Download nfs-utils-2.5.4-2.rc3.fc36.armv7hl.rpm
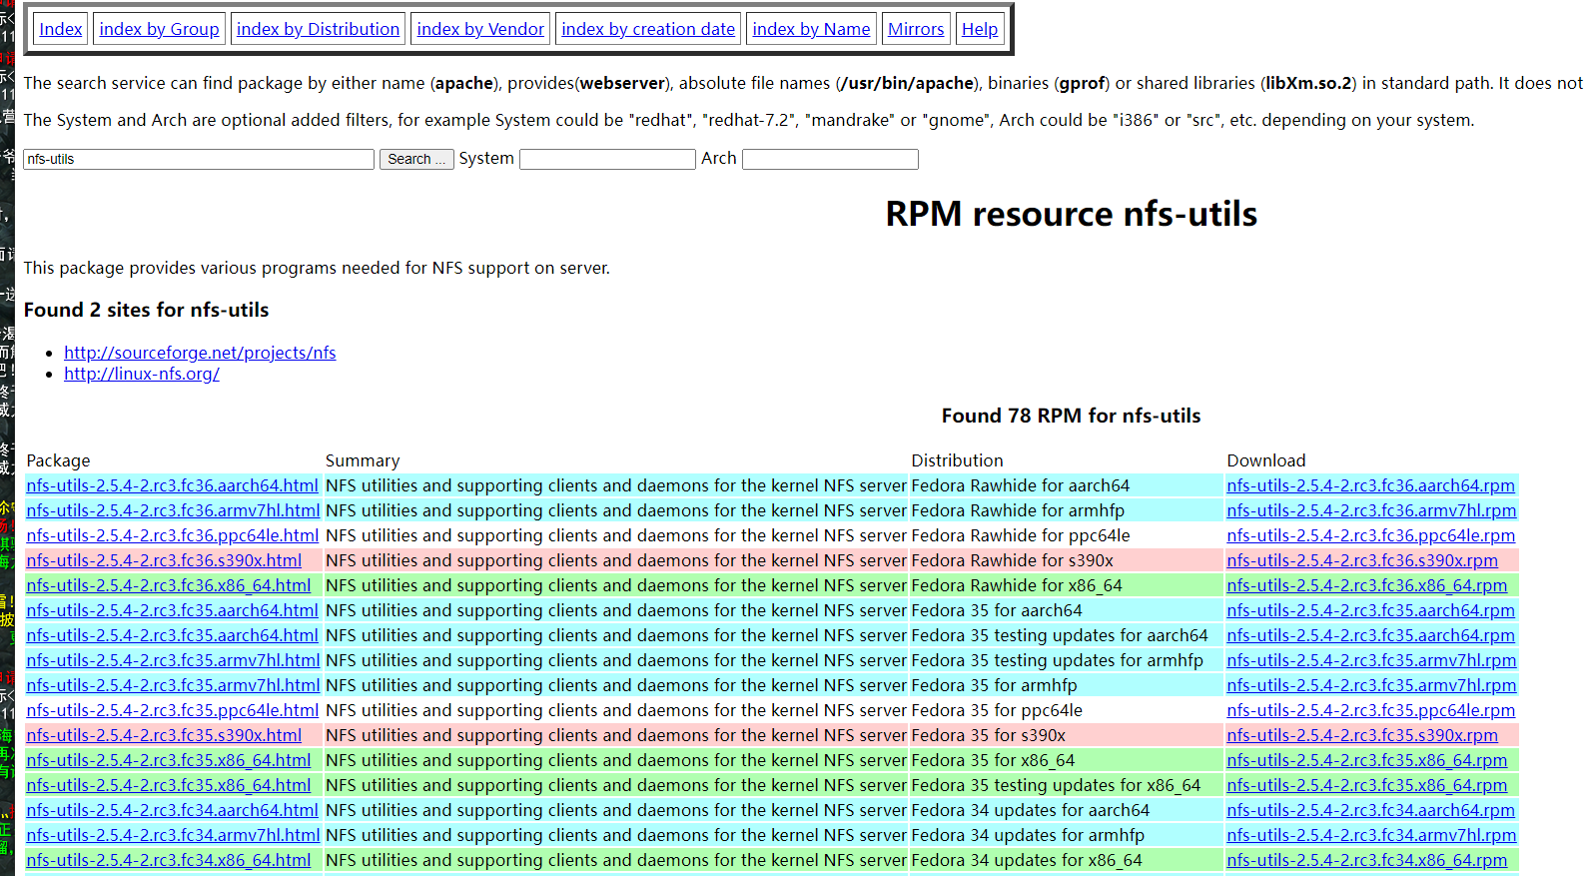Screen dimensions: 1584x876 pos(1371,510)
